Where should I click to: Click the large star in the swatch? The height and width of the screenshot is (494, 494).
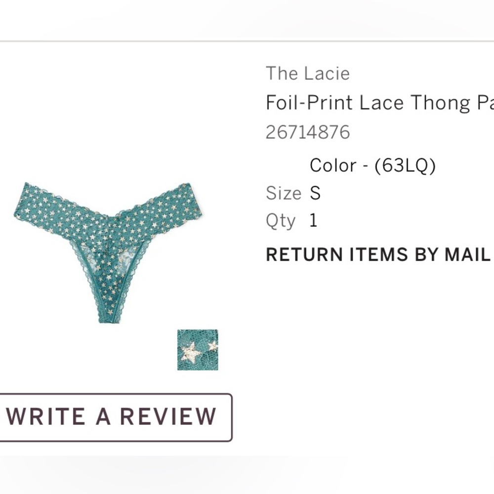pos(190,353)
